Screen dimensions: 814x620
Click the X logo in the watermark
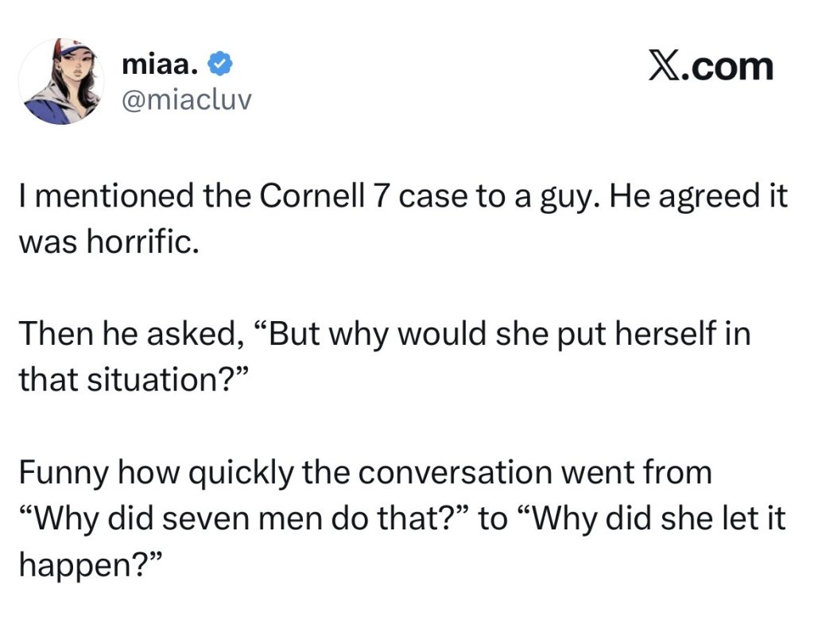tap(665, 67)
